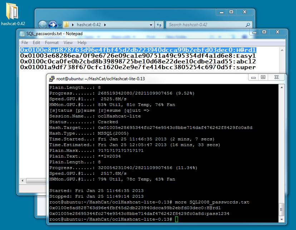Click Hash.Target line in terminal
The width and height of the screenshot is (296, 230).
click(x=151, y=128)
